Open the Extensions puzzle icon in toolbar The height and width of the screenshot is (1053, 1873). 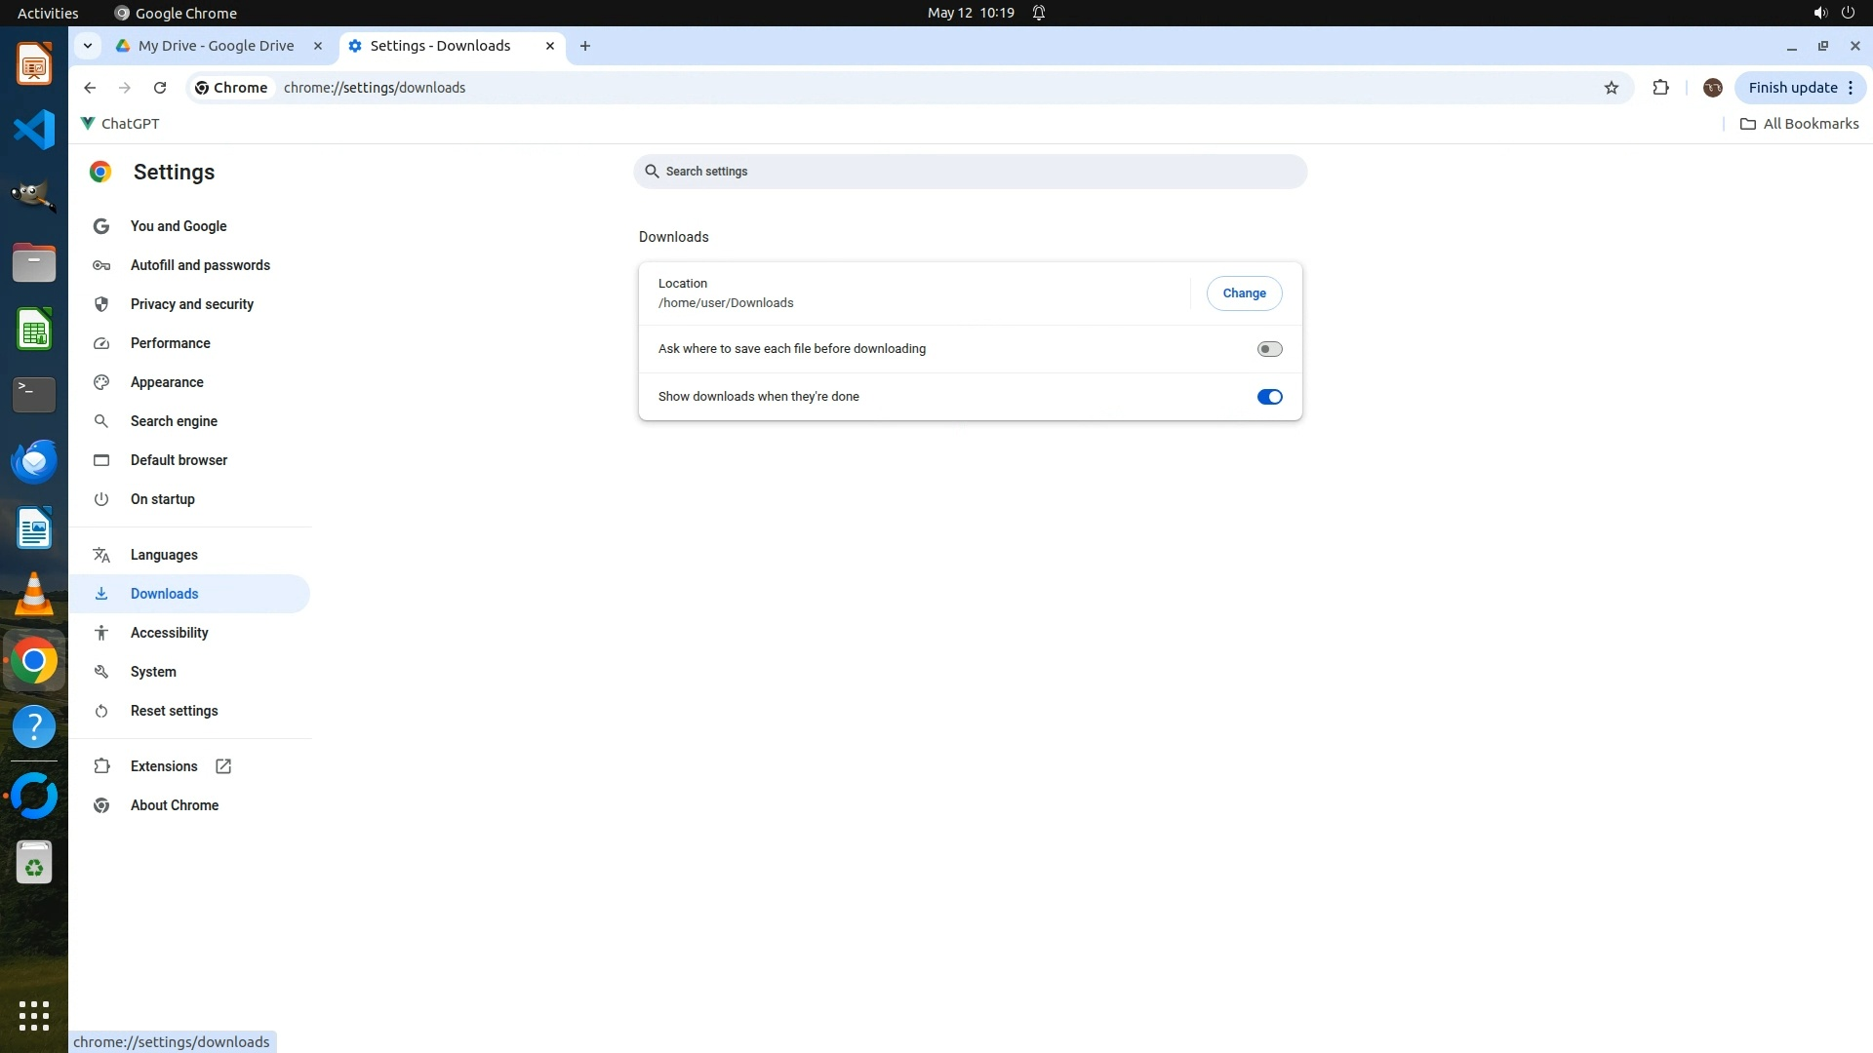click(1660, 88)
